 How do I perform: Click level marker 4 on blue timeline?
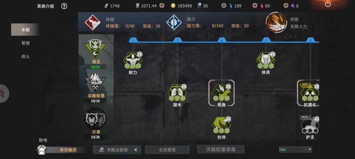[x=222, y=40]
